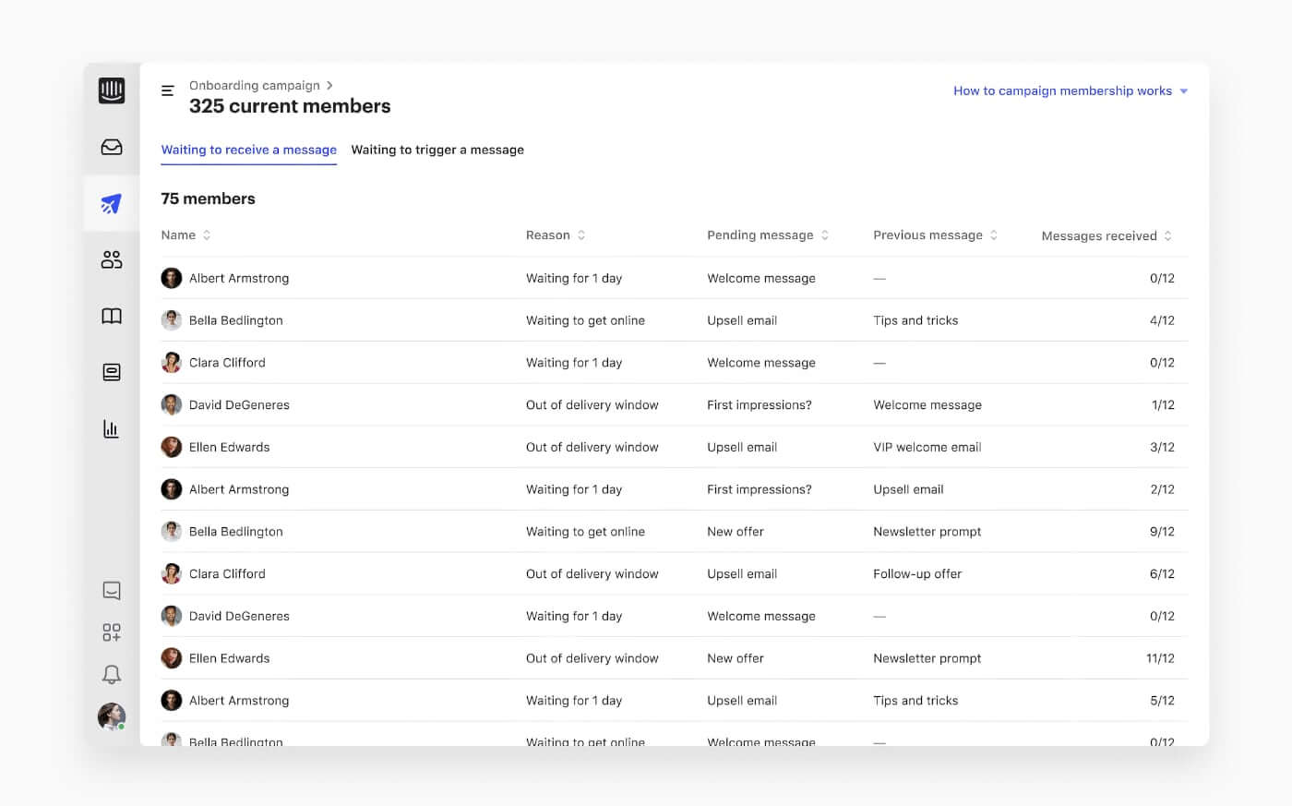The image size is (1292, 806).
Task: Open the Articles book icon
Action: click(112, 316)
